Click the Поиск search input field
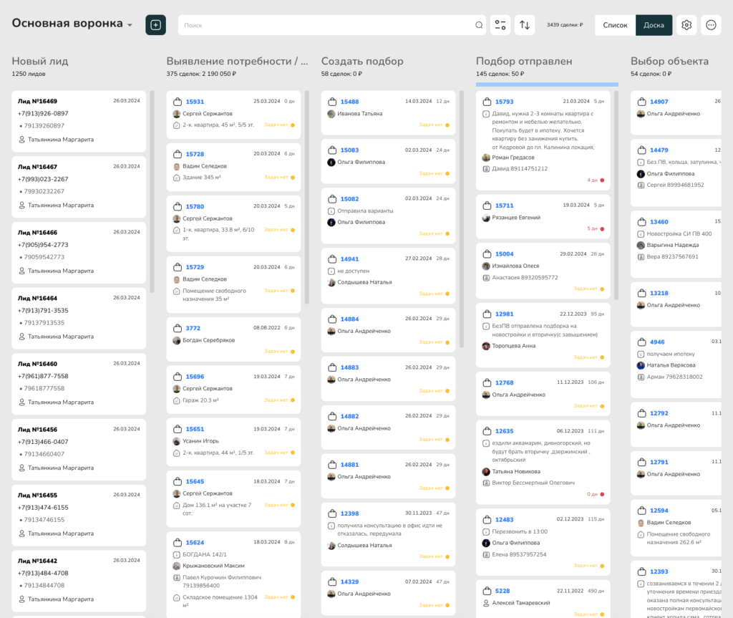This screenshot has height=618, width=733. tap(326, 25)
